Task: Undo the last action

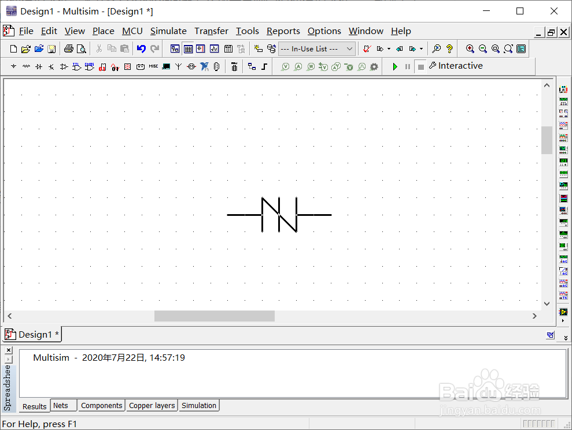Action: point(142,49)
